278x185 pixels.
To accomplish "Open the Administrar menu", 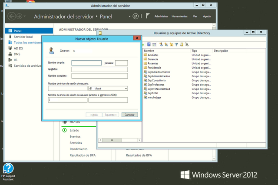I will (161, 17).
